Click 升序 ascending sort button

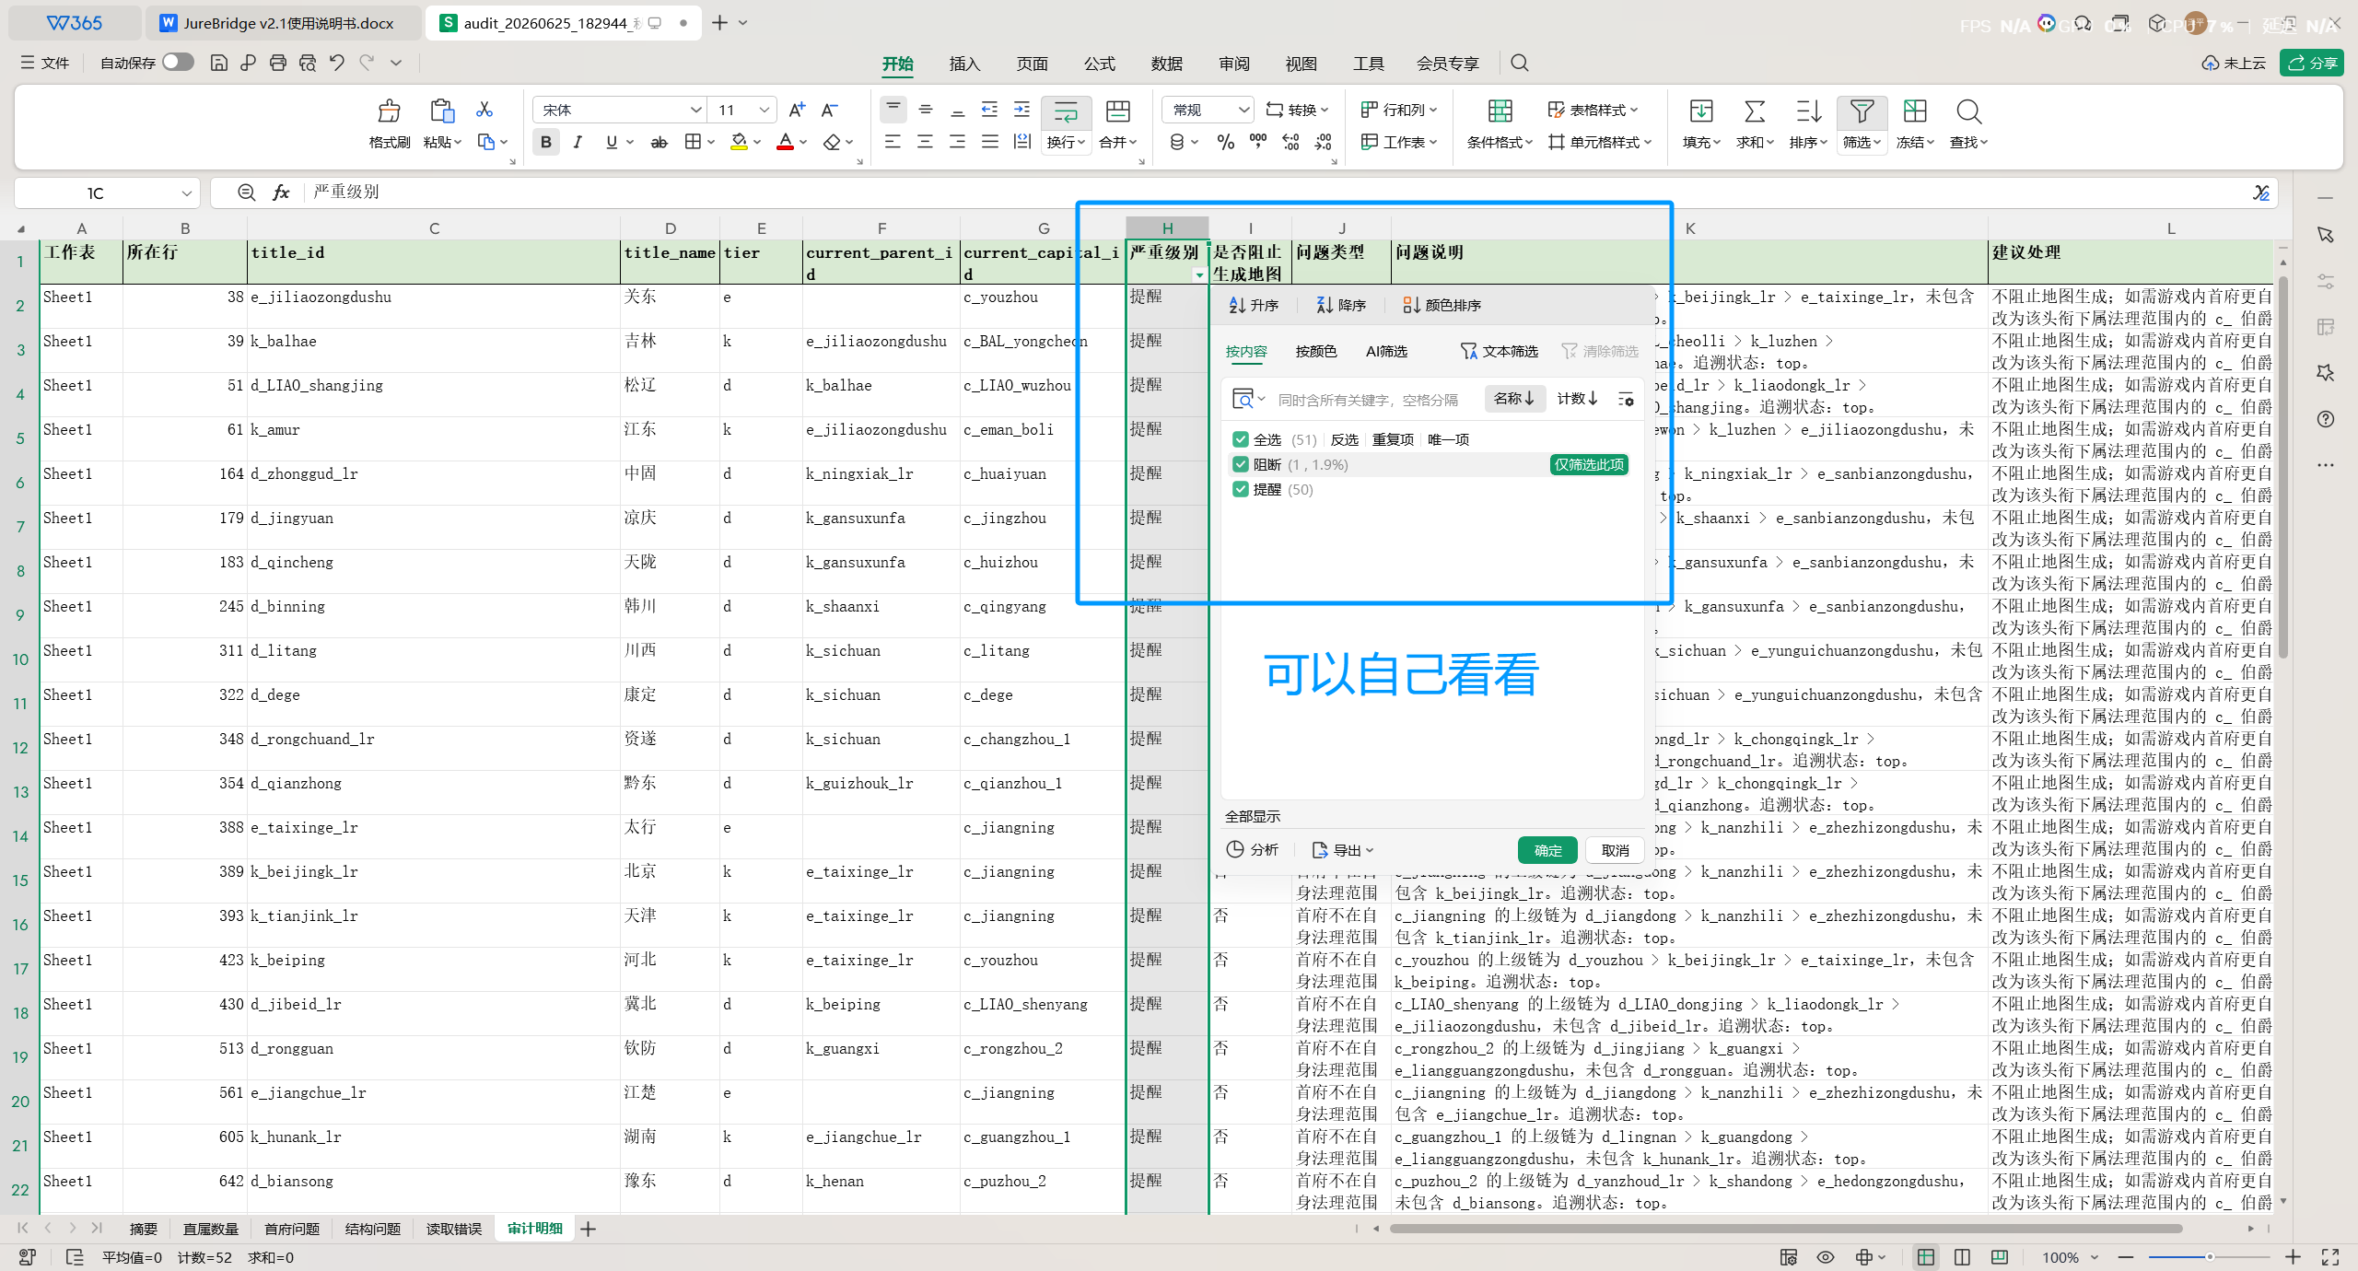click(x=1254, y=305)
